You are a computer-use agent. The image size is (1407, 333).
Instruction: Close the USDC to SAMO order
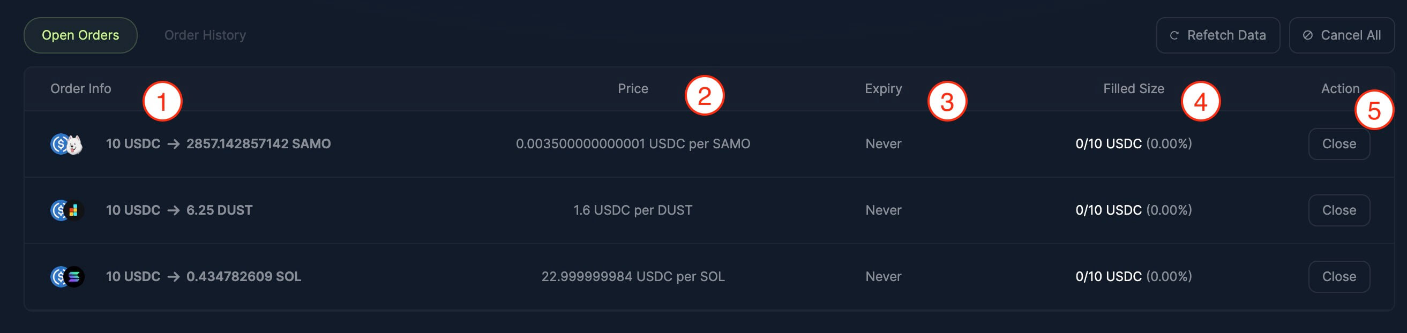point(1338,144)
